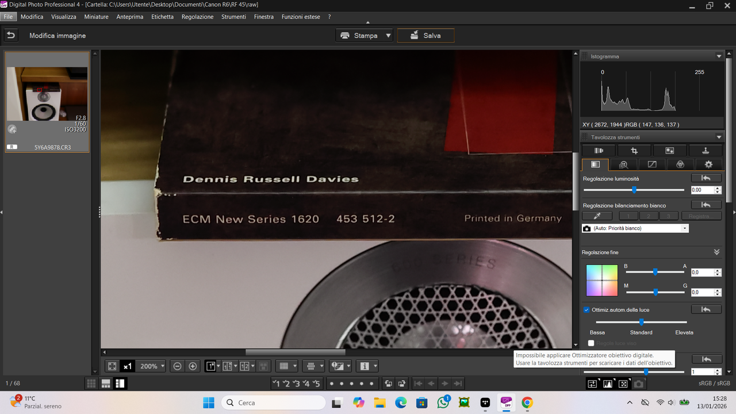Click the white balance eyedropper icon
This screenshot has height=414, width=736.
pyautogui.click(x=597, y=216)
